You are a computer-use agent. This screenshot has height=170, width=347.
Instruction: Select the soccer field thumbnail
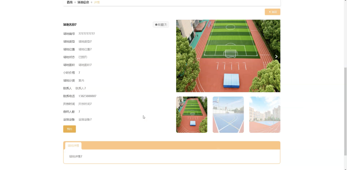[192, 115]
